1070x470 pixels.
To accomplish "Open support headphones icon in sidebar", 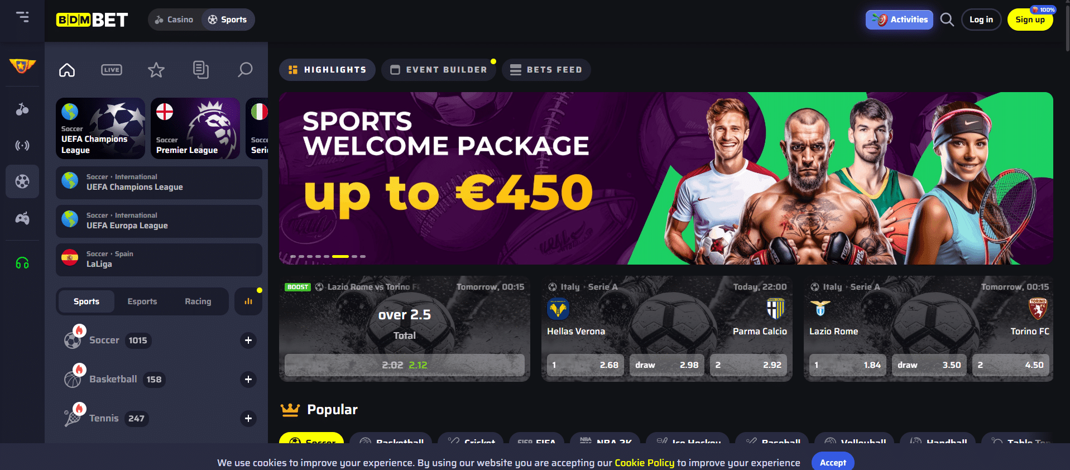I will coord(22,263).
